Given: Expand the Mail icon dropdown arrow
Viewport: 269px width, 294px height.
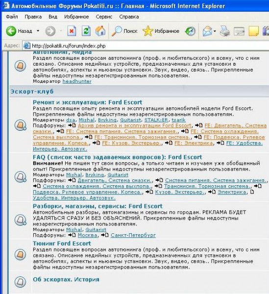Looking at the screenshot, I should click(215, 31).
